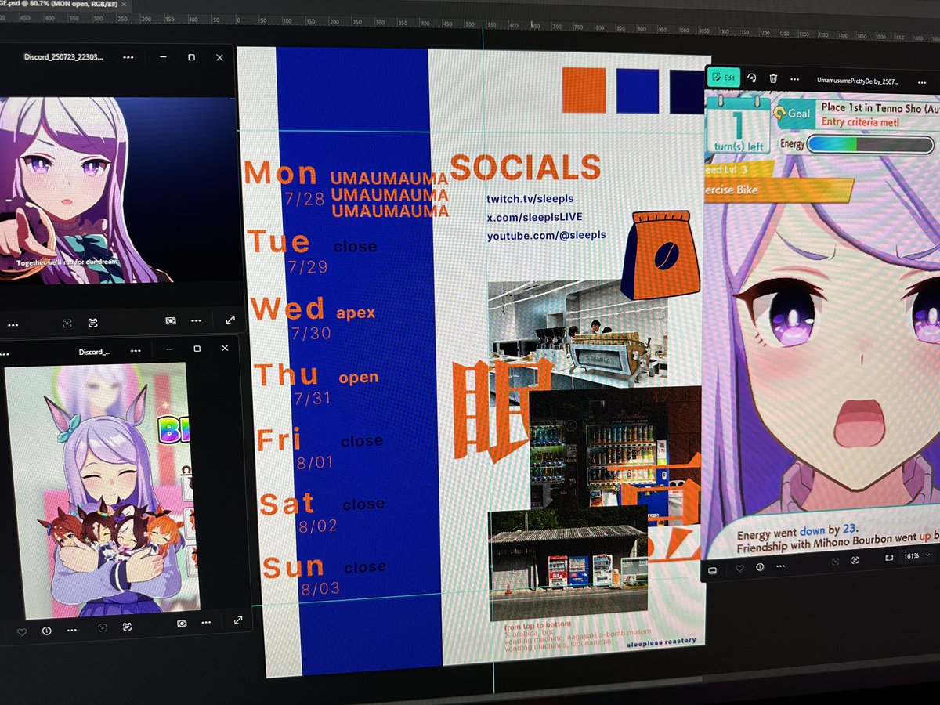The image size is (940, 705).
Task: Click the Sun day label on canvas
Action: point(293,566)
